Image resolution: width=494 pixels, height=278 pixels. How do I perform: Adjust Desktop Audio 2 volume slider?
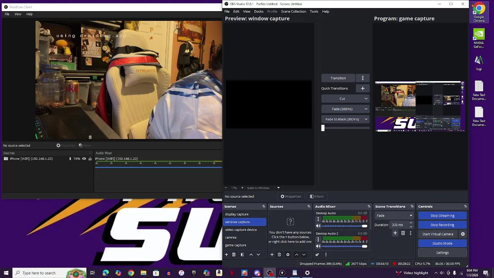(344, 246)
